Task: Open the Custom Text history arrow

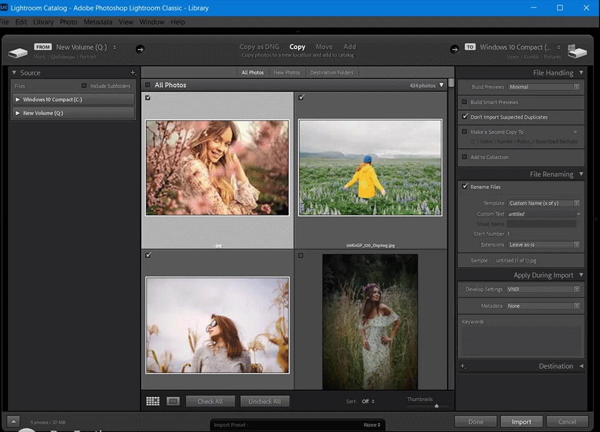Action: [579, 214]
